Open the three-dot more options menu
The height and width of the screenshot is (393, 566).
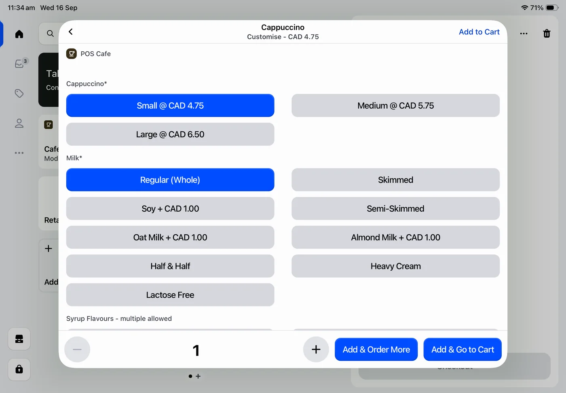[524, 34]
